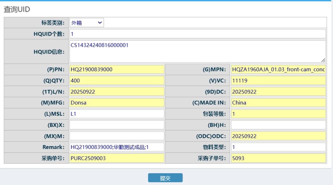Click the (Q)QTY field showing 400

(117, 81)
